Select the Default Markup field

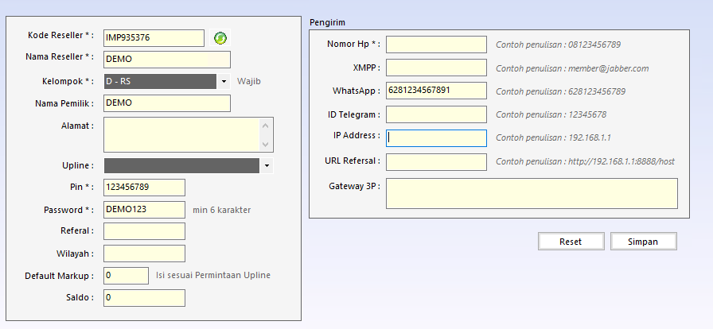pyautogui.click(x=126, y=275)
